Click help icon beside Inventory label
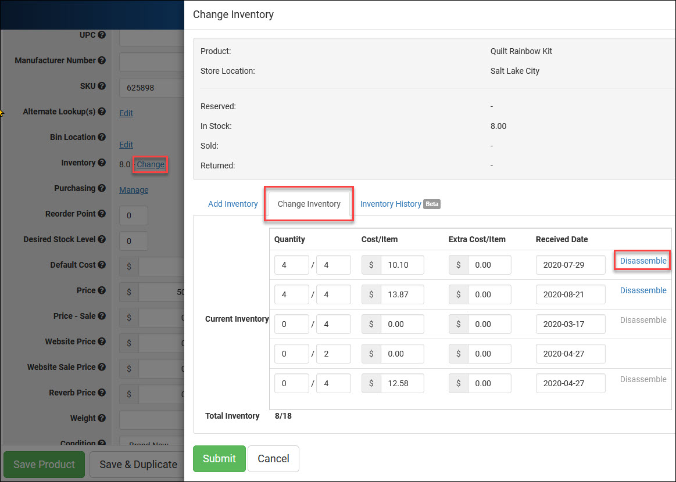The width and height of the screenshot is (676, 482). point(102,163)
